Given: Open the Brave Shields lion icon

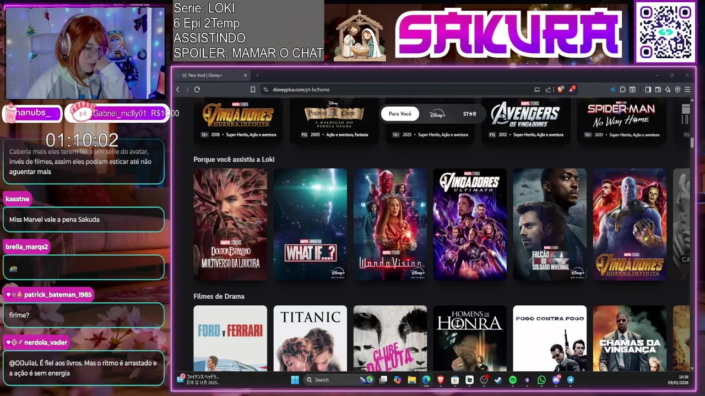Looking at the screenshot, I should [561, 90].
